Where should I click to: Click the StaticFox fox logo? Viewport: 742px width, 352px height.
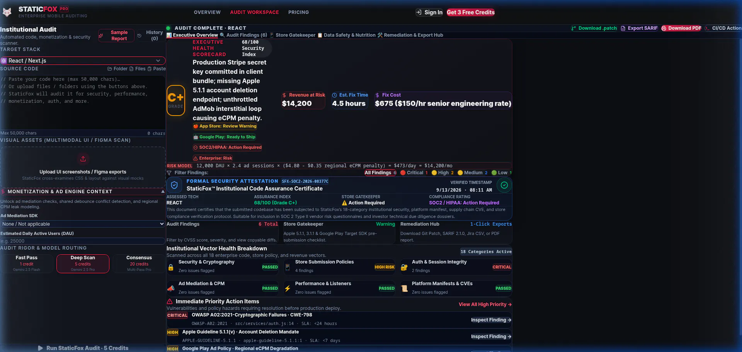click(7, 12)
